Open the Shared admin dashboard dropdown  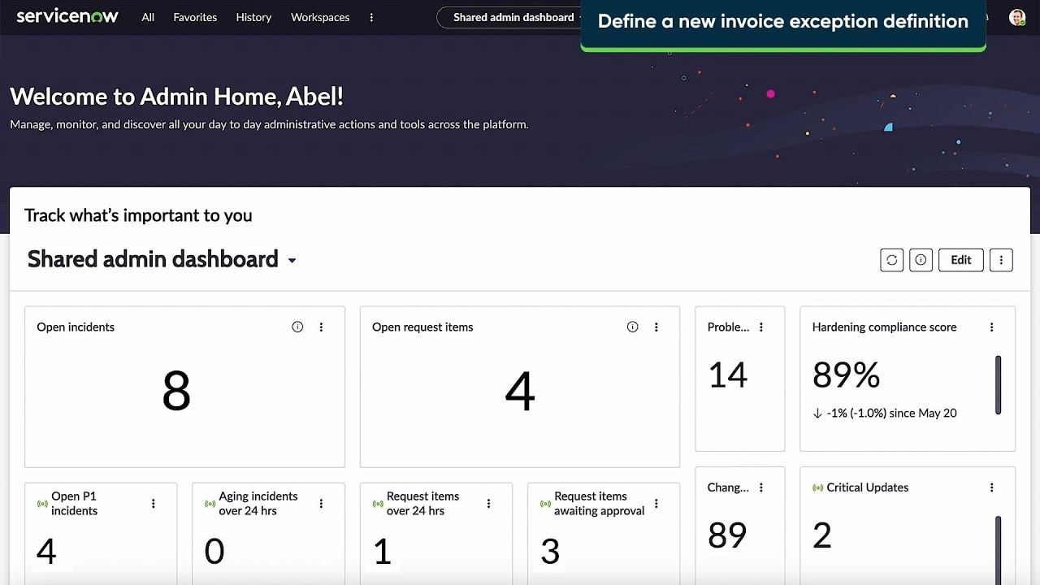[292, 260]
